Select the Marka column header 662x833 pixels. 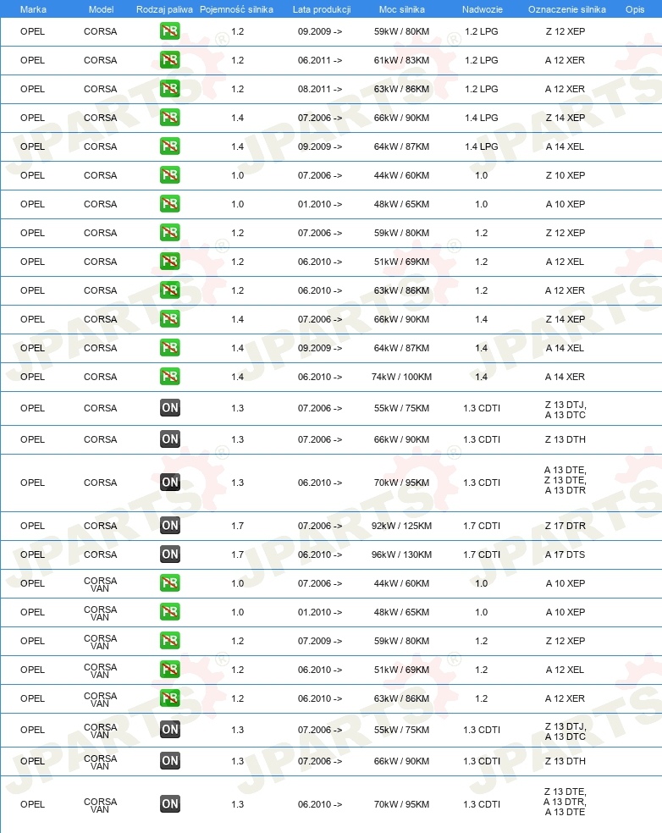click(33, 9)
